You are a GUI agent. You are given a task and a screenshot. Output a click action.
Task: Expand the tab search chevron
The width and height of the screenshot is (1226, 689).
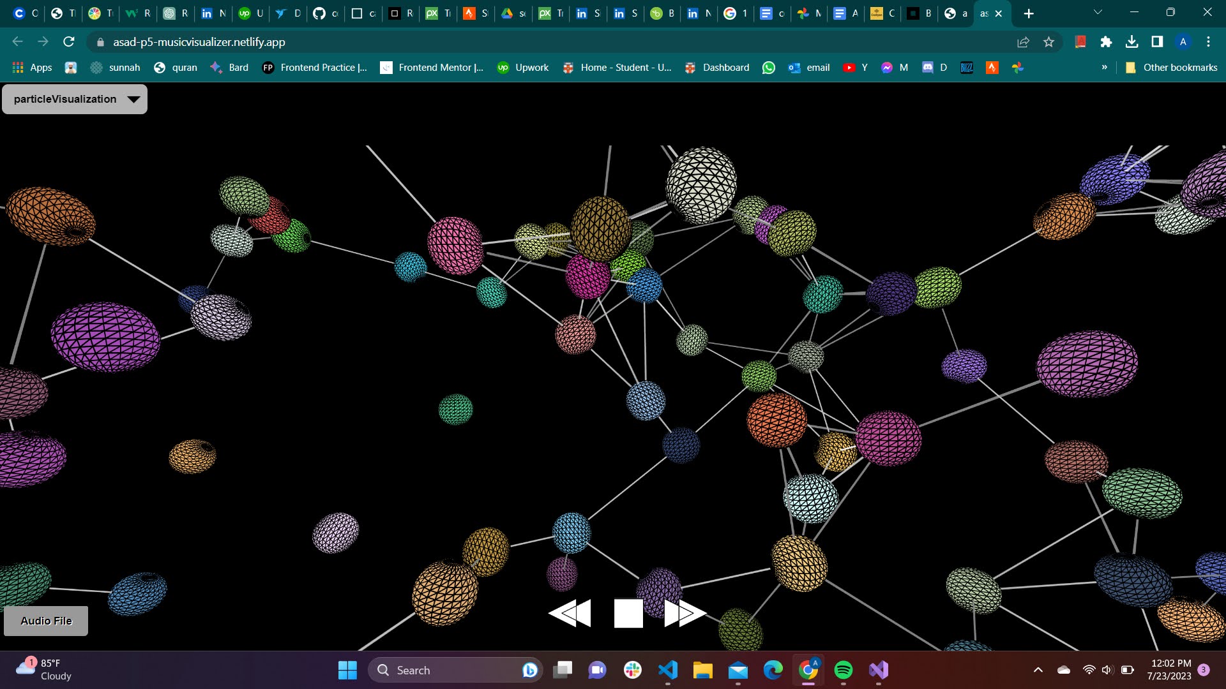pos(1098,12)
